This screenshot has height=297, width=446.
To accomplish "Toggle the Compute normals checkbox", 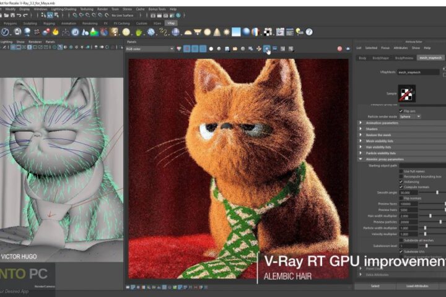I will (x=401, y=187).
